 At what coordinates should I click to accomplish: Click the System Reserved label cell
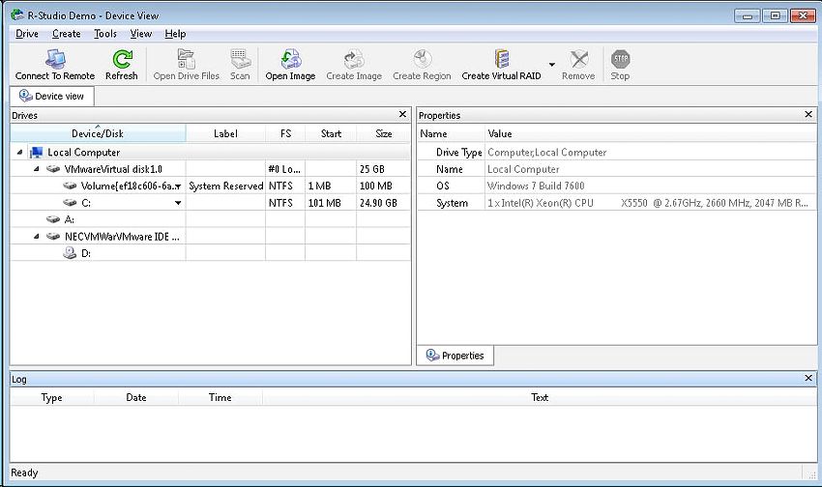225,186
